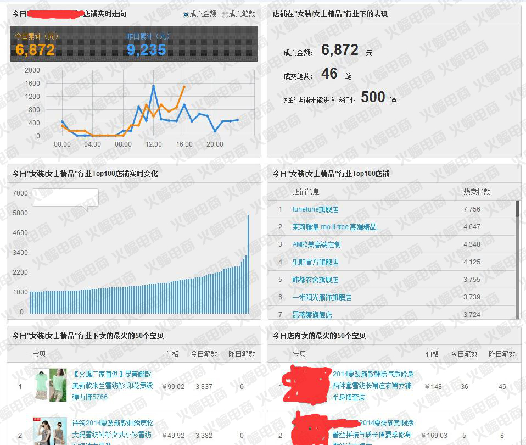Viewport: 526px width, 445px height.
Task: Click 今日笔数 header in industry top-50 table
Action: tap(204, 354)
